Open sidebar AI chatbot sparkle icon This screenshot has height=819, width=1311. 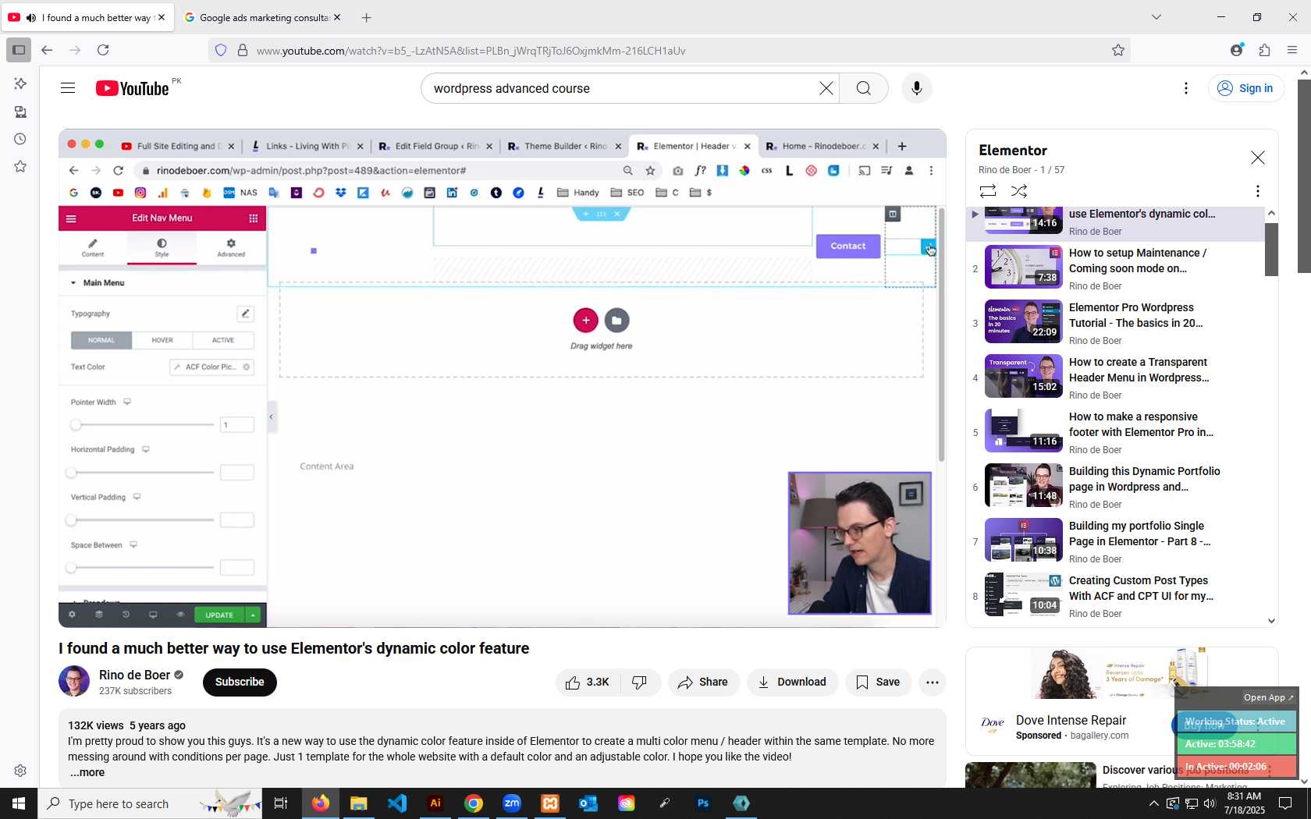pyautogui.click(x=20, y=83)
